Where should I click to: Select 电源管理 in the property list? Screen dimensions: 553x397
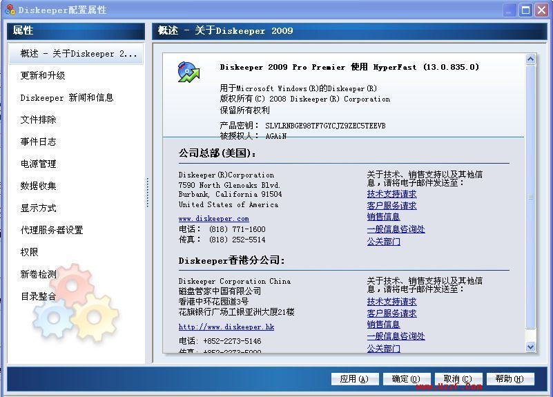click(38, 164)
